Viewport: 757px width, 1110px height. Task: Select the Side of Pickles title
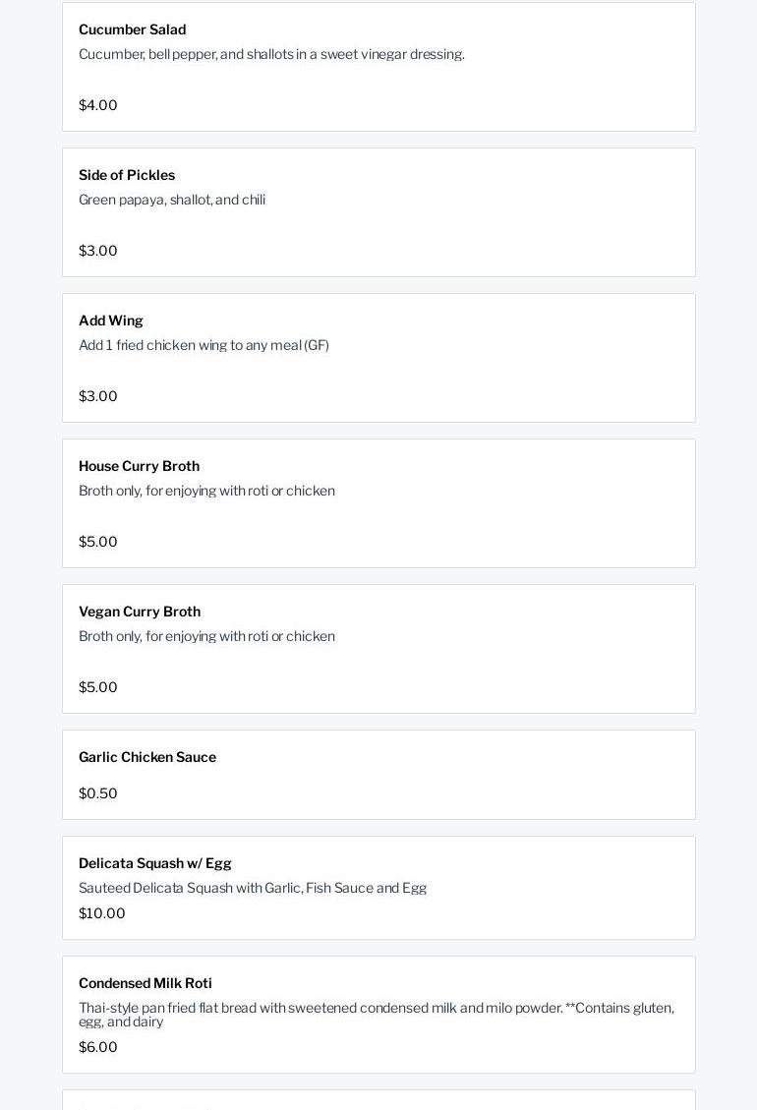(127, 175)
